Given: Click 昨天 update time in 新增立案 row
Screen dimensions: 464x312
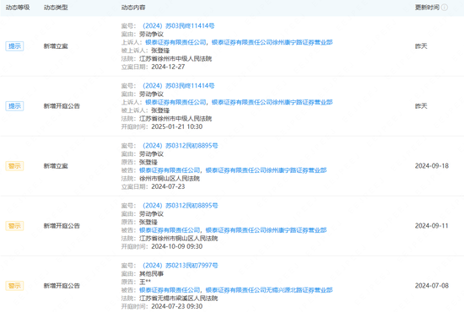Looking at the screenshot, I should click(421, 46).
